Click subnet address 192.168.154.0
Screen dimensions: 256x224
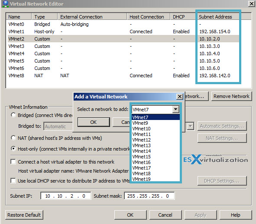(x=215, y=32)
